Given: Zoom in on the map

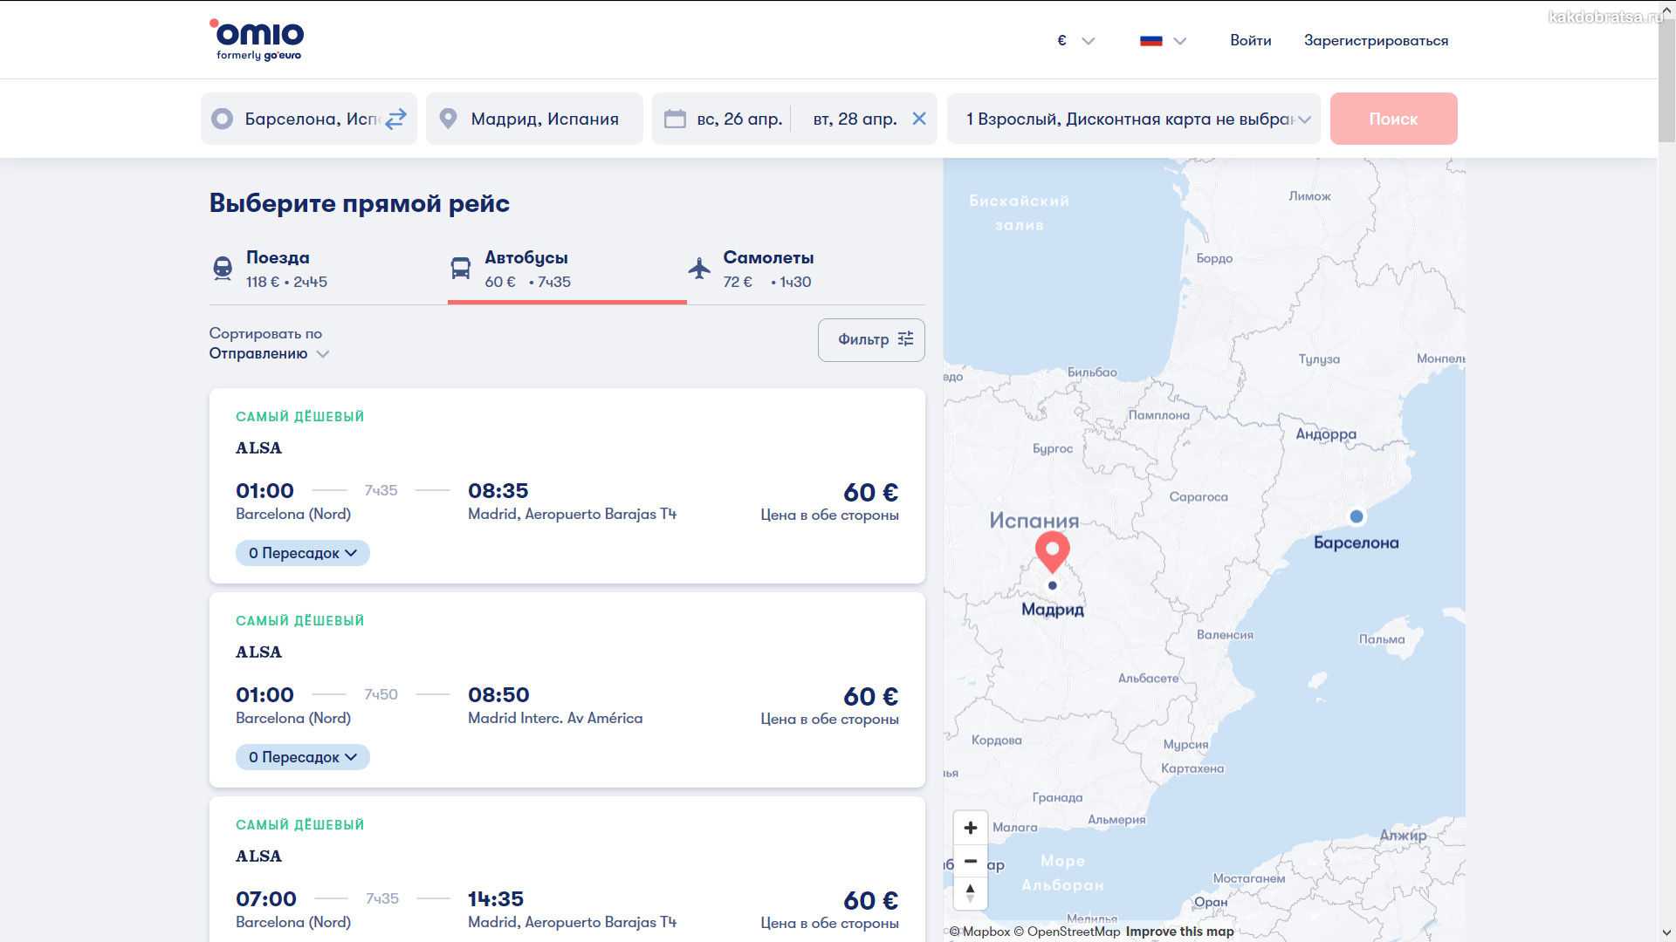Looking at the screenshot, I should 970,828.
